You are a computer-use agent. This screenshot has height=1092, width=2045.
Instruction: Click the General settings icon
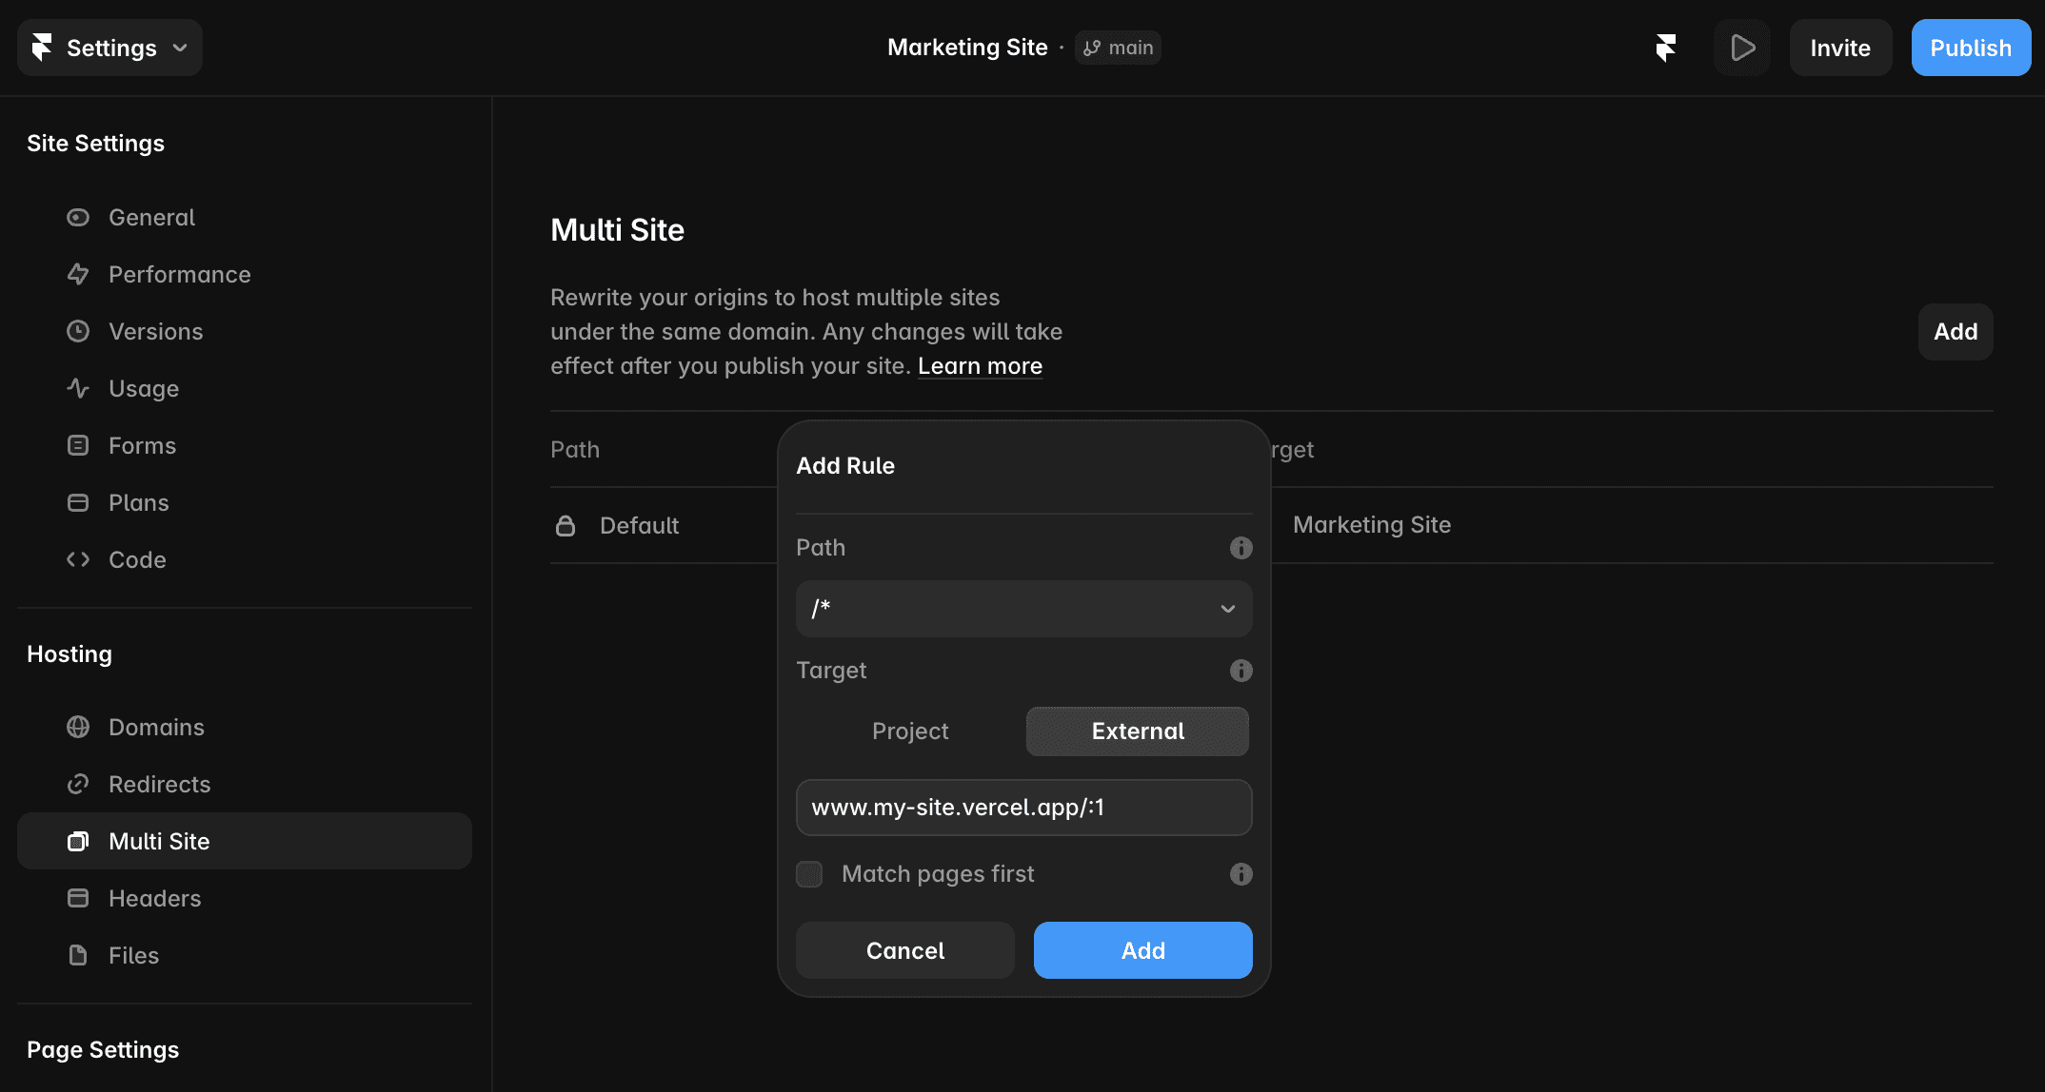[x=78, y=218]
